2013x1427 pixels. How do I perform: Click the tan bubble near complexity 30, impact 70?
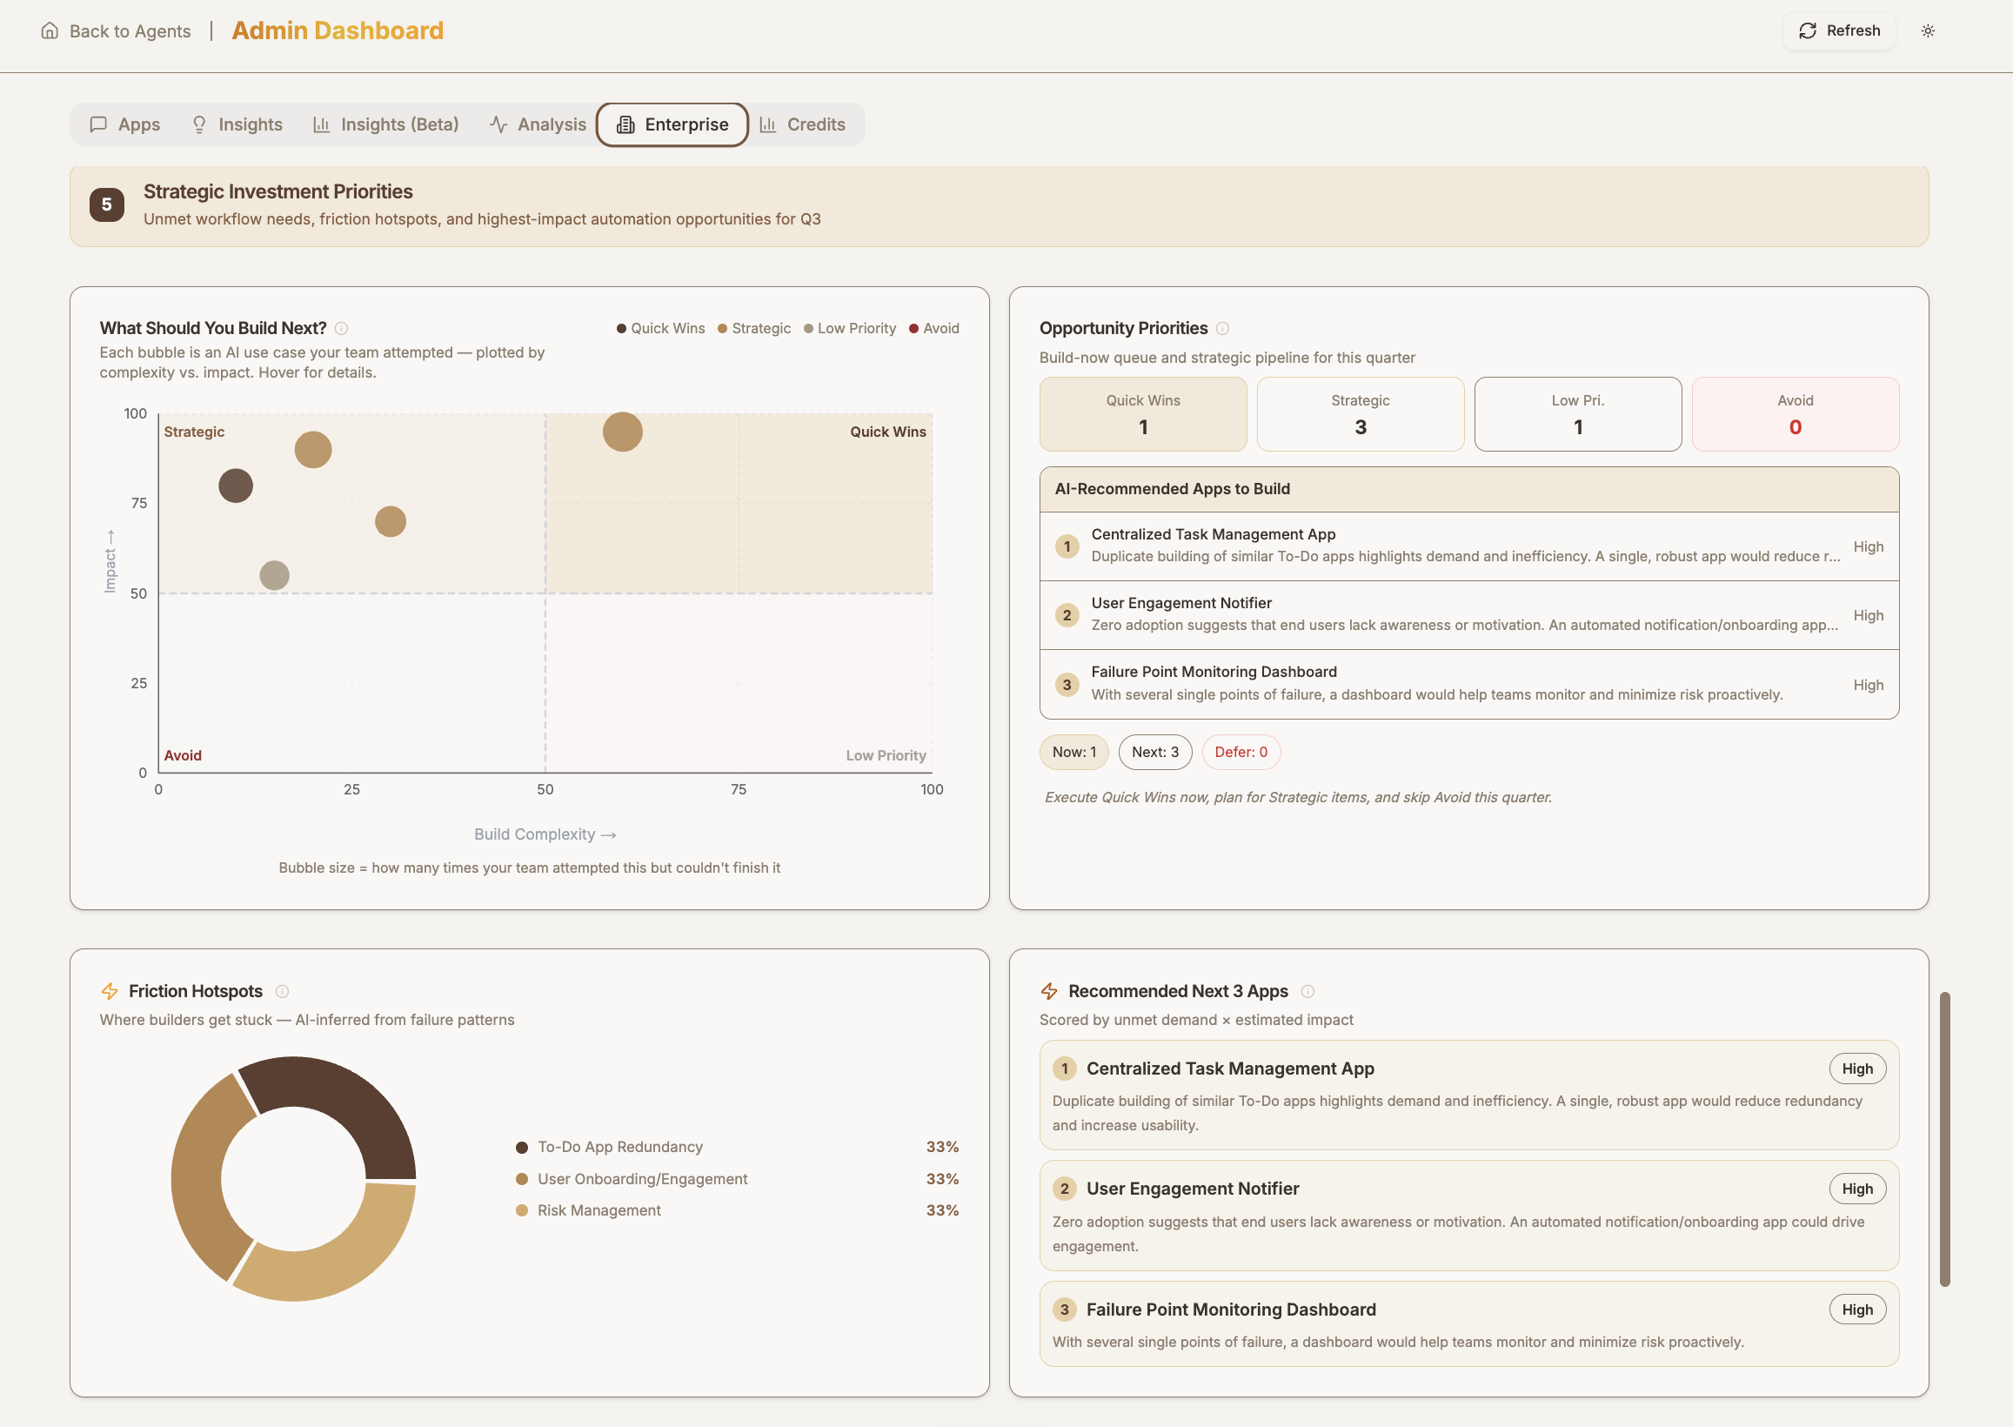tap(391, 522)
